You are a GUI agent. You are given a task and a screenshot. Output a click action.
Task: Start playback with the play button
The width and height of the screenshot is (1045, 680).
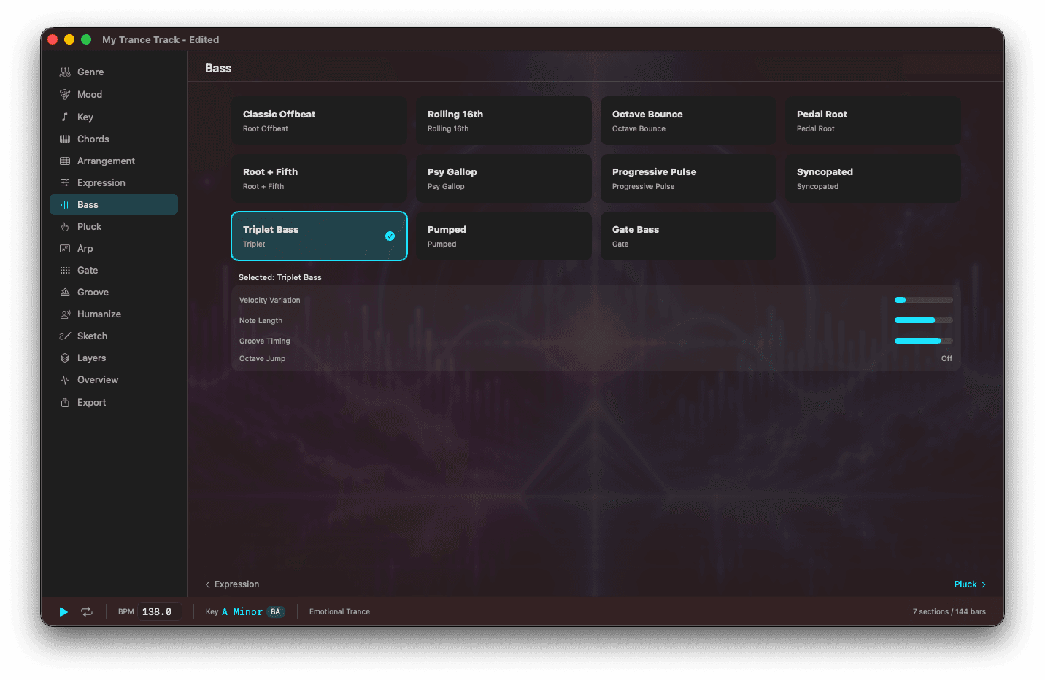click(63, 612)
